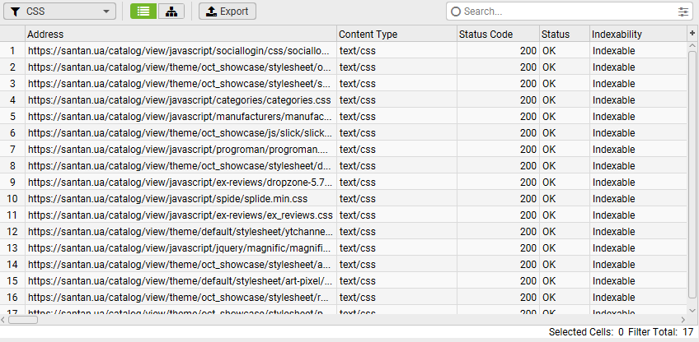Open the CSS filter dropdown

click(59, 12)
